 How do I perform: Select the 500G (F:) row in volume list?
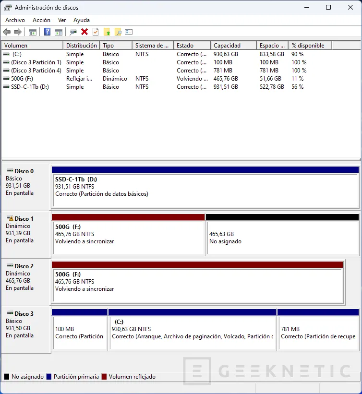coord(23,79)
